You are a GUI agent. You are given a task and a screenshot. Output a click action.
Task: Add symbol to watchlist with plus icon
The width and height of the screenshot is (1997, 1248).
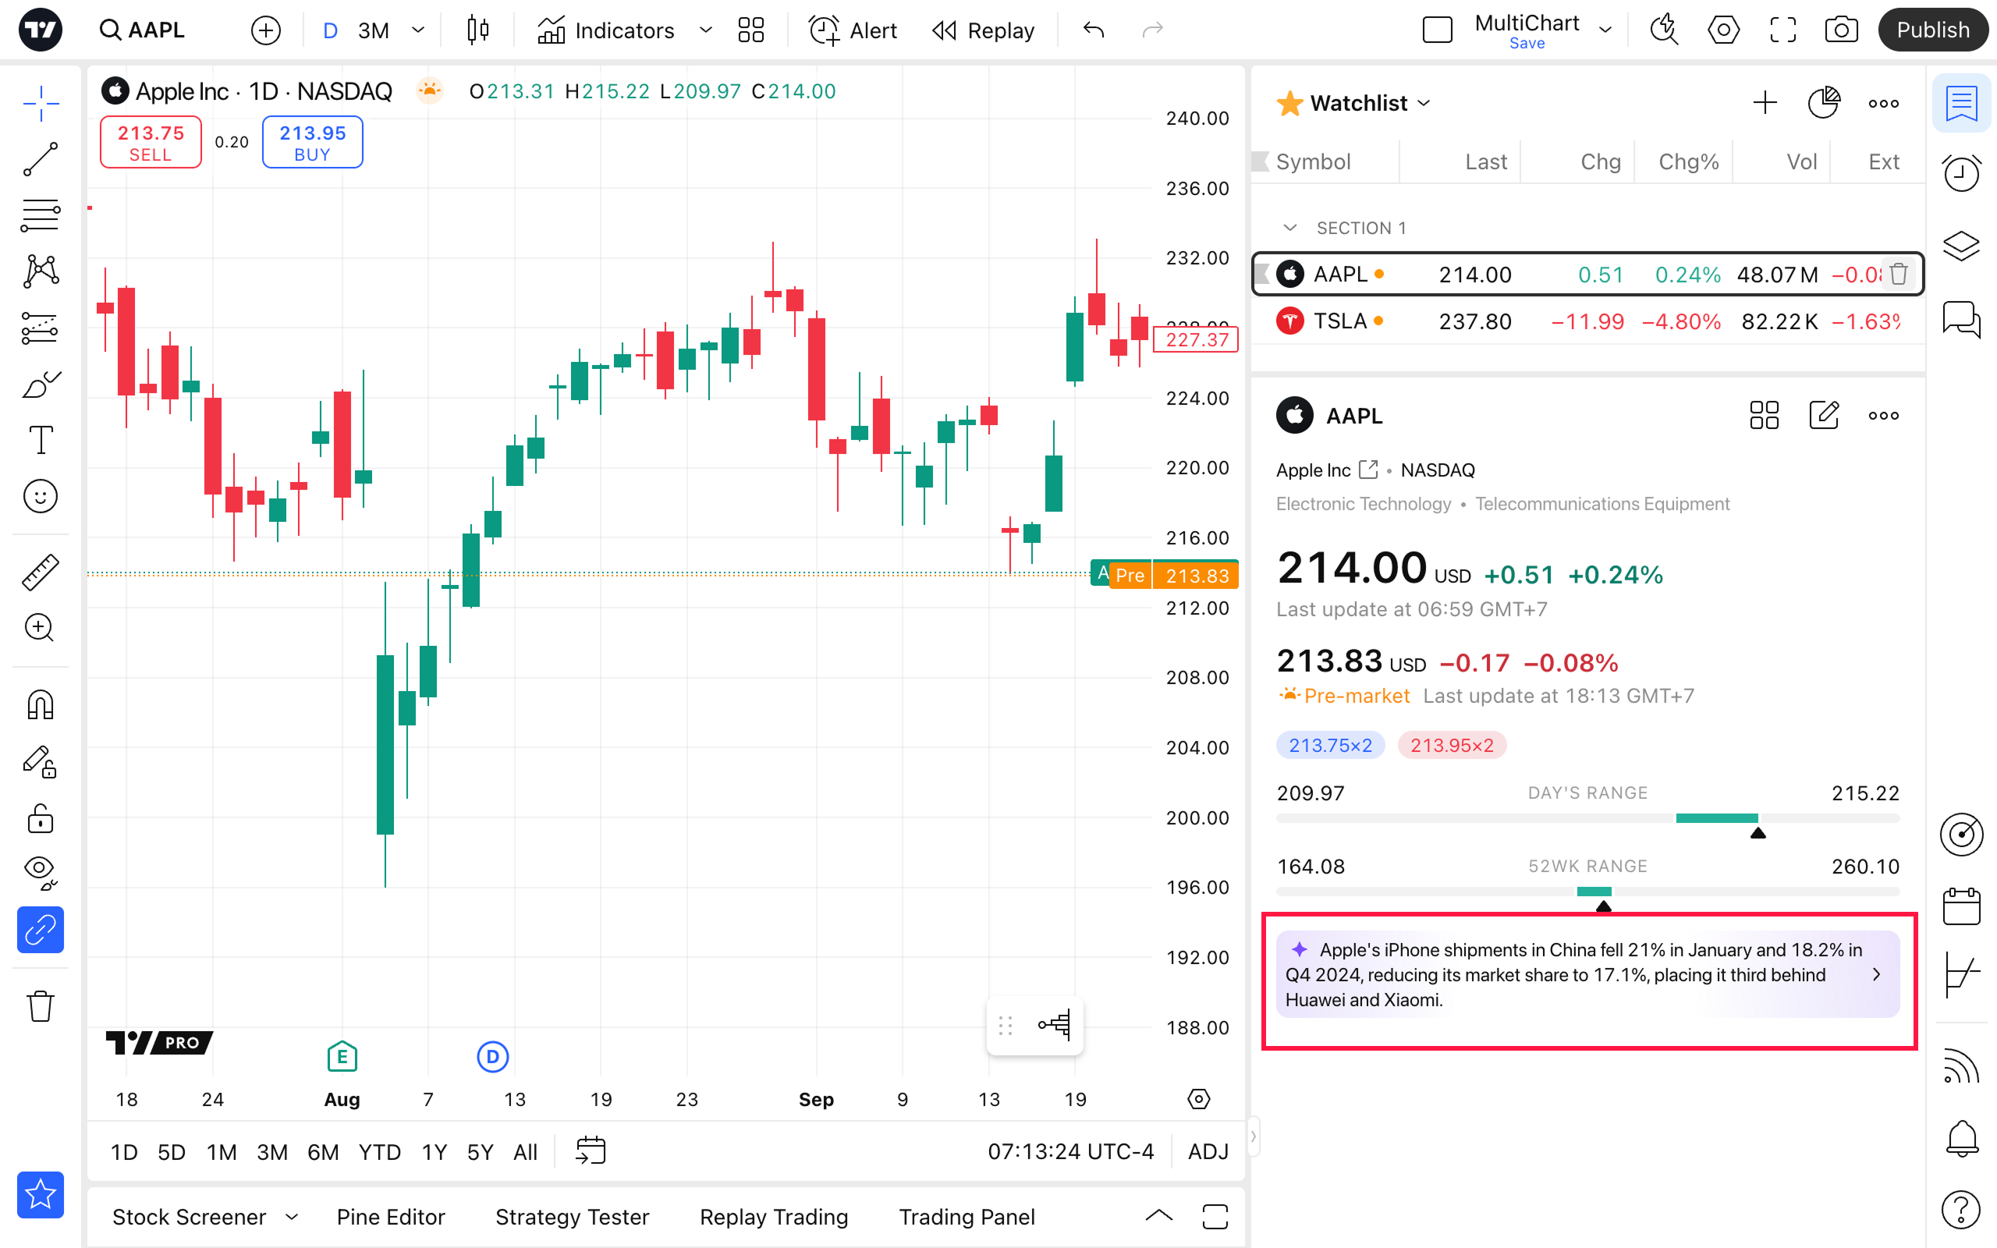tap(1765, 103)
